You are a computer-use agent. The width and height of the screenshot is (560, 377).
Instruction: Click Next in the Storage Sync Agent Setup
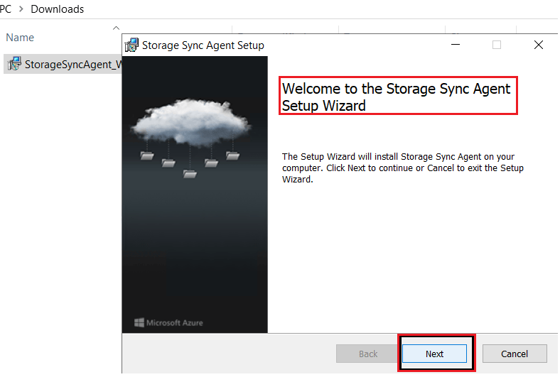point(434,354)
